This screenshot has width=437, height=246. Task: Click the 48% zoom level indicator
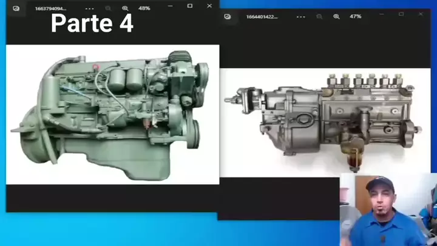coord(144,8)
